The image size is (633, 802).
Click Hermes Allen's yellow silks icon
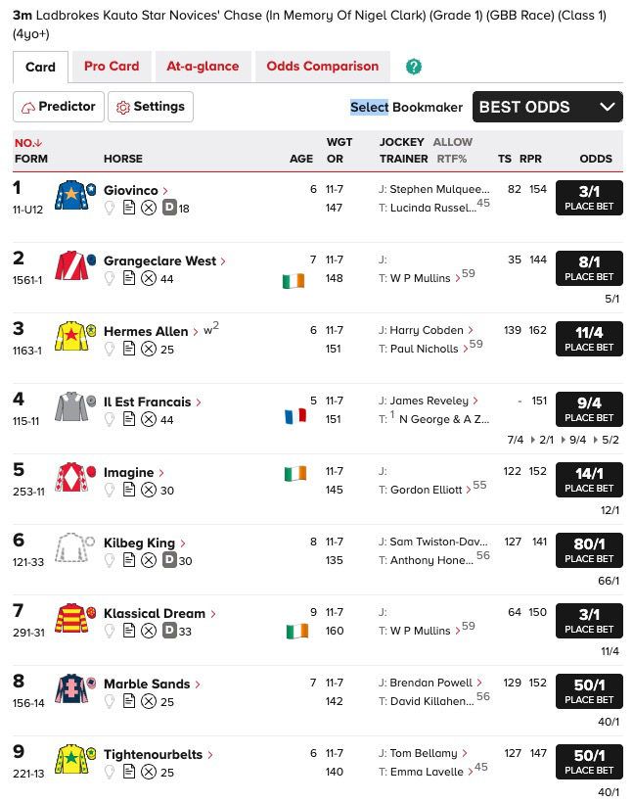[x=74, y=336]
